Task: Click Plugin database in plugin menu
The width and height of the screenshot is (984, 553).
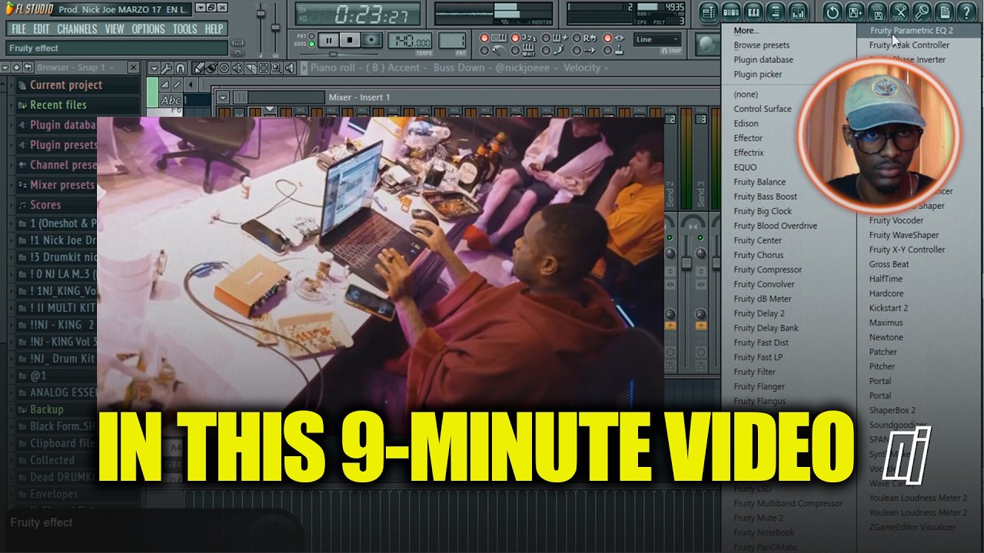Action: pos(763,60)
